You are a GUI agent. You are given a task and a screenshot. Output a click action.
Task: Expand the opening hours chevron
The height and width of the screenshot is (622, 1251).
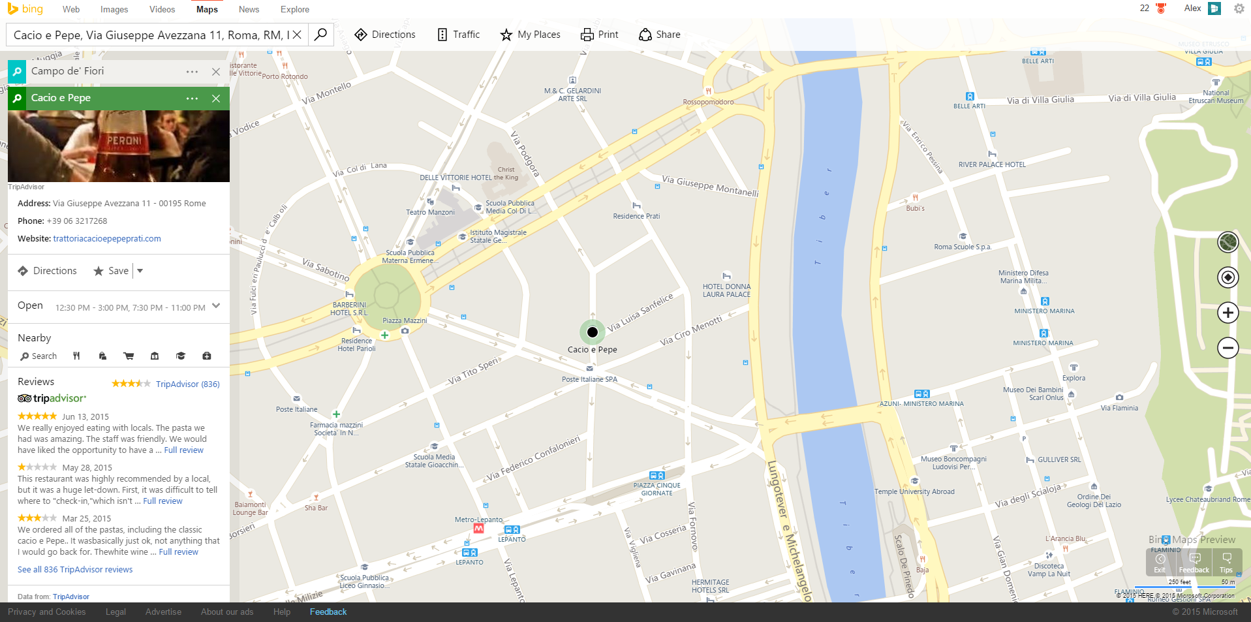[x=216, y=306]
